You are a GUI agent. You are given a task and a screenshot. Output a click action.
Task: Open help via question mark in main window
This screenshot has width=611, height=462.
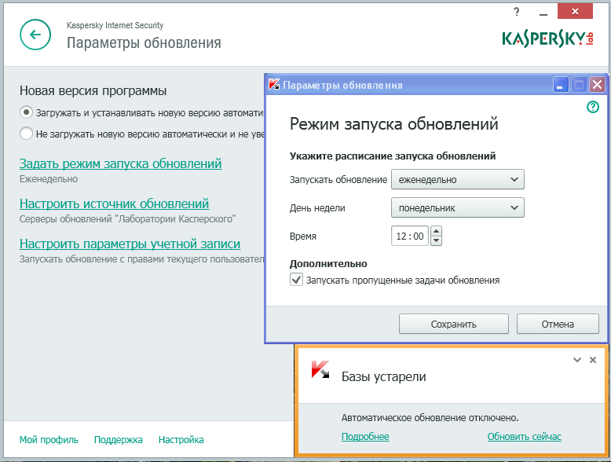pyautogui.click(x=517, y=12)
